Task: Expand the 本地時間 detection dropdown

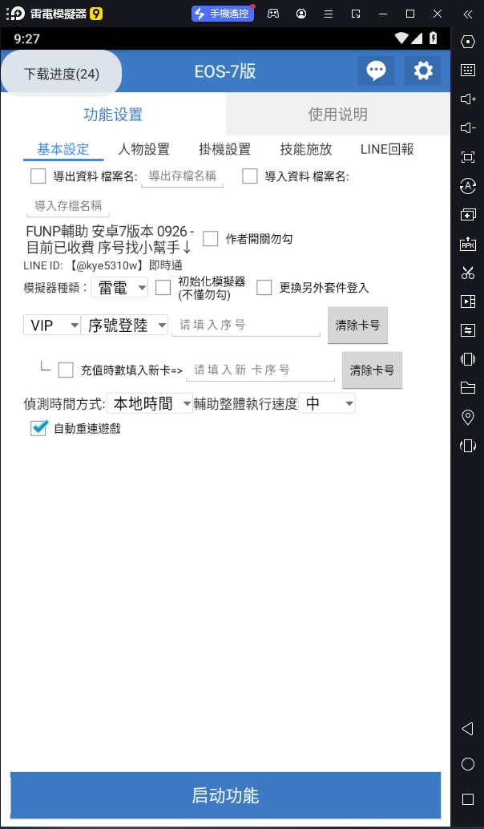Action: click(x=150, y=404)
